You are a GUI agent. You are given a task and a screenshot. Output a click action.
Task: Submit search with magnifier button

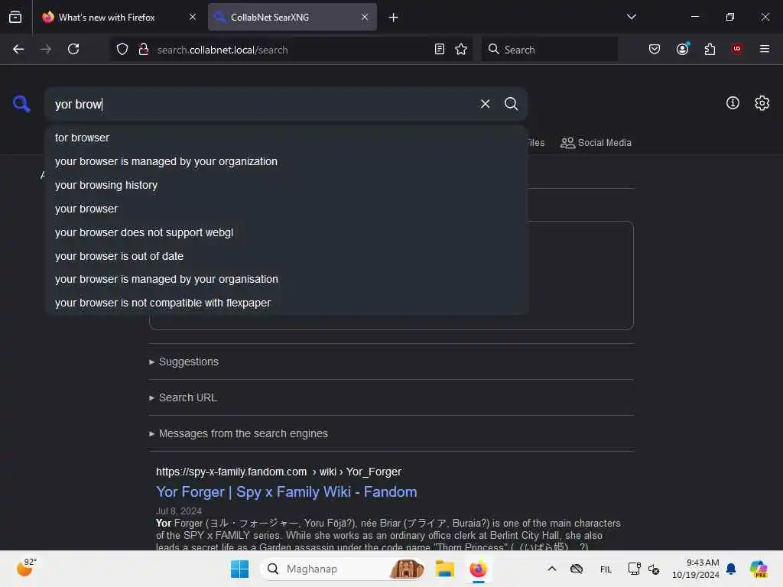coord(511,104)
